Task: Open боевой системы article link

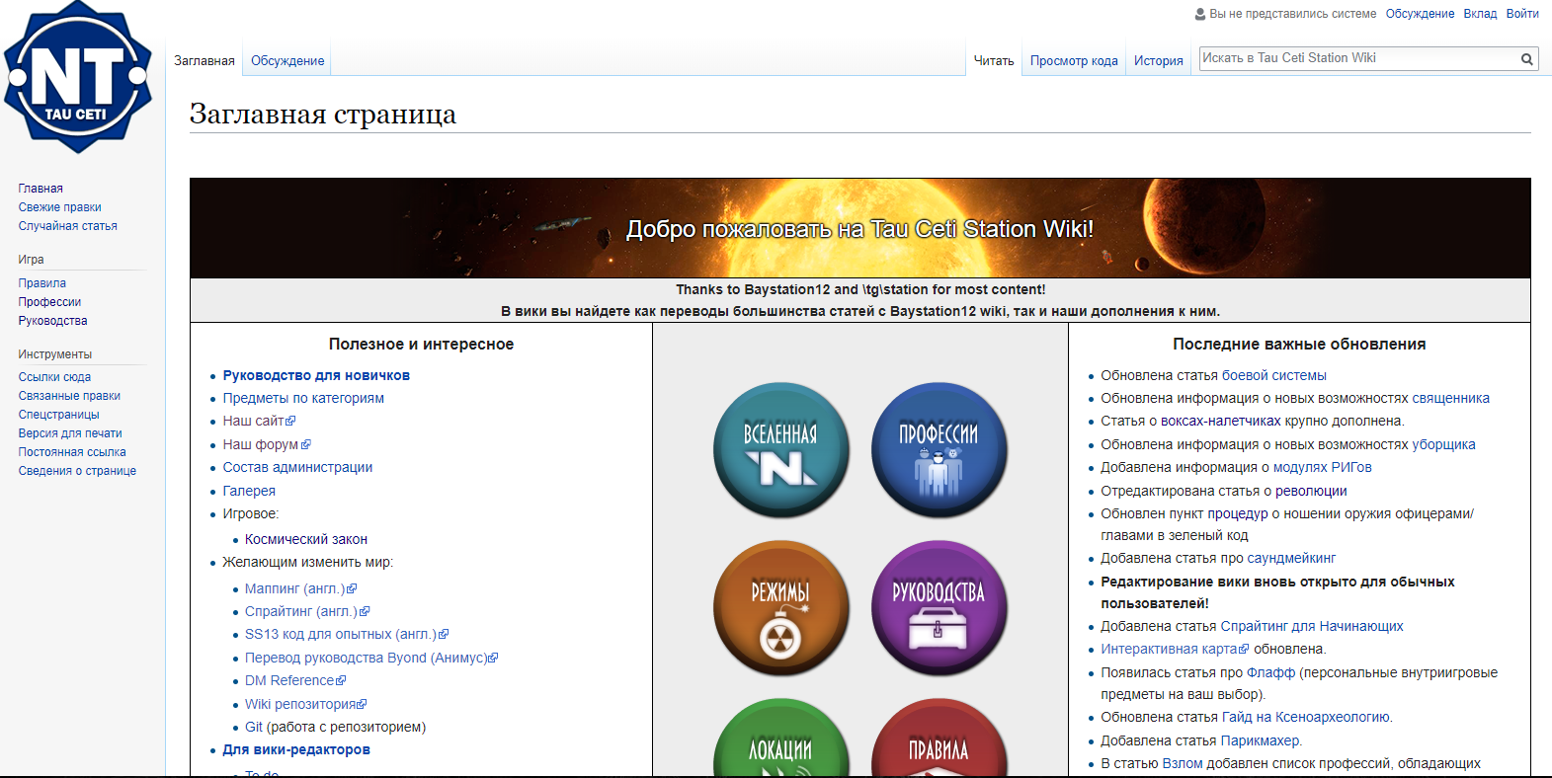Action: 1274,375
